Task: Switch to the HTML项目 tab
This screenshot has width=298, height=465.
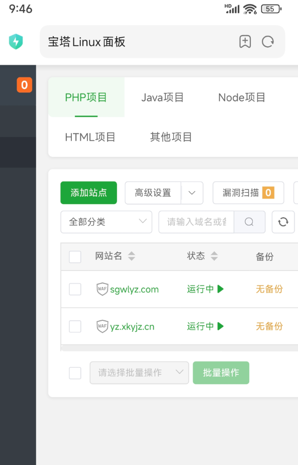Action: (x=90, y=137)
